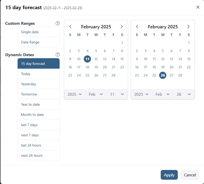Close the 15 day forecast dialog

click(198, 7)
